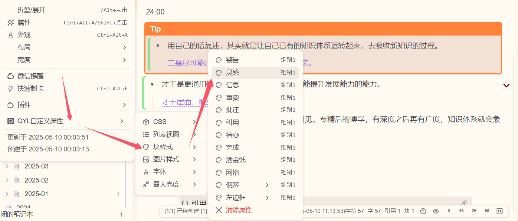Click 2025-01 document icon

[16, 194]
